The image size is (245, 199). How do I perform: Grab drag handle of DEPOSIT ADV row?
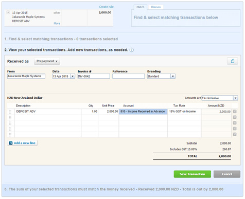pos(10,112)
